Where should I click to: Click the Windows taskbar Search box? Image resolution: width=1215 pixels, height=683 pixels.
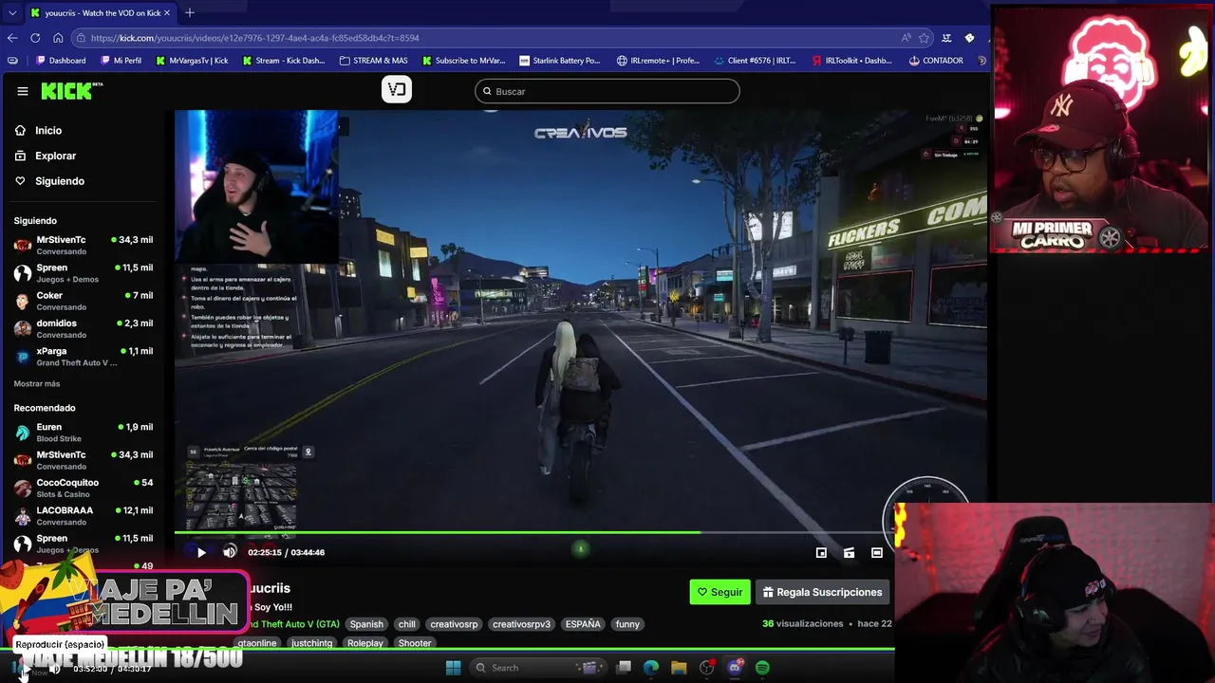[x=538, y=668]
